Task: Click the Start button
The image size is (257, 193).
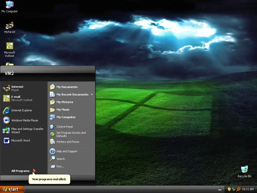Action: 12,189
